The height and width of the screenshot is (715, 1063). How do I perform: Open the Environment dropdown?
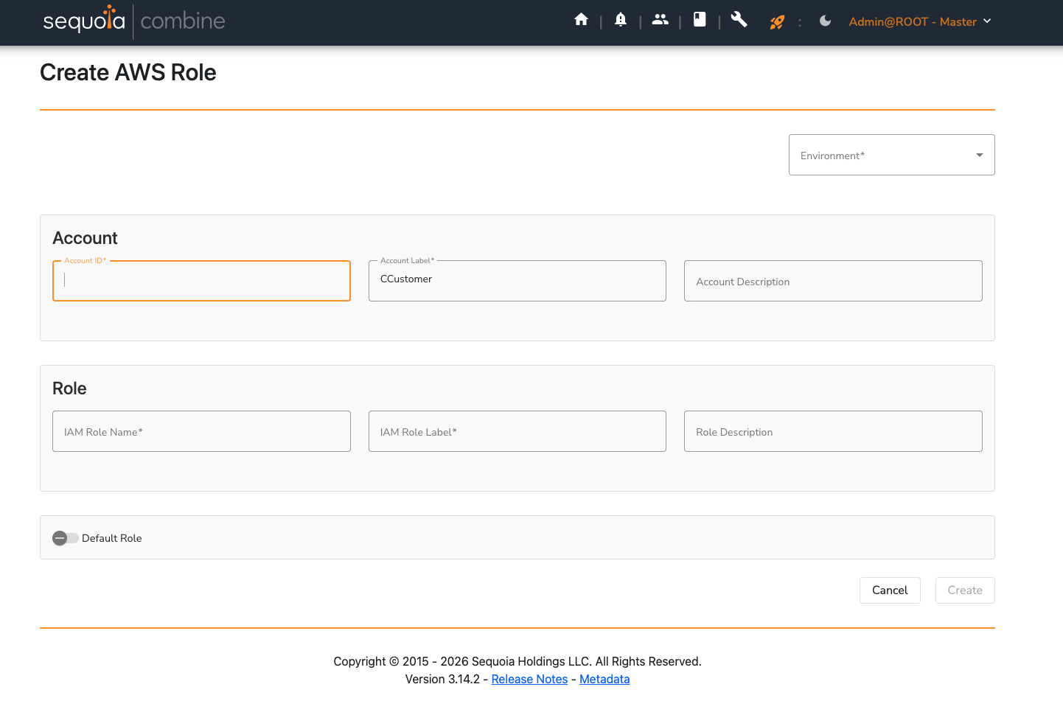891,155
